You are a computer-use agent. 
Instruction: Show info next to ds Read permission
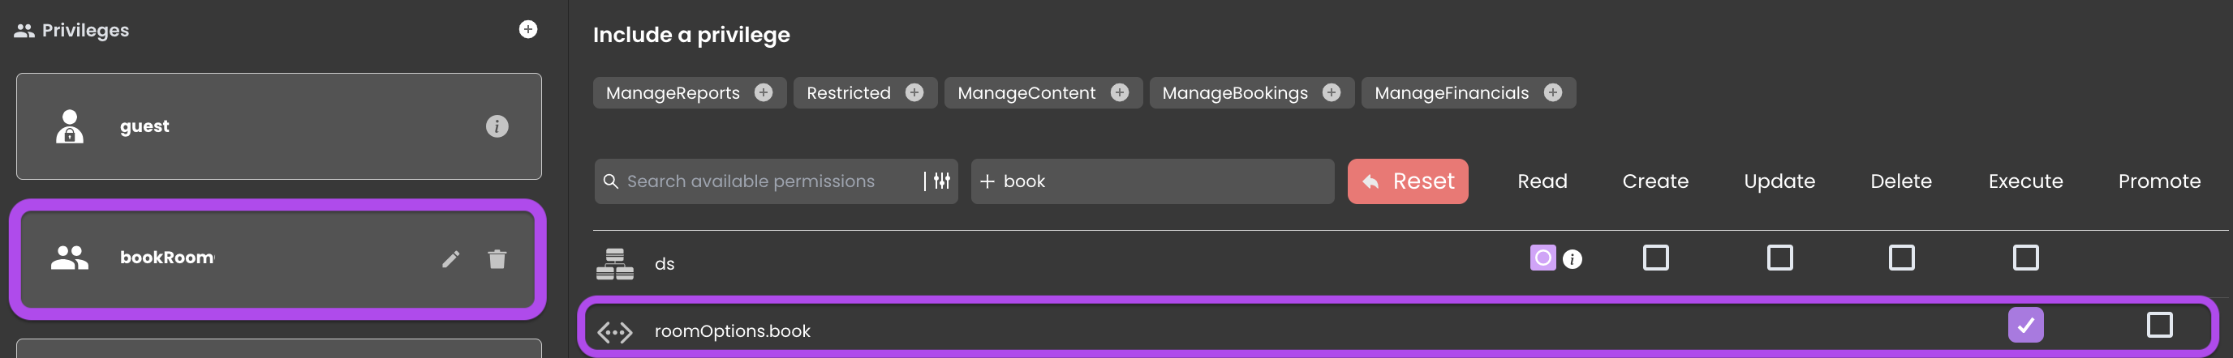point(1573,258)
